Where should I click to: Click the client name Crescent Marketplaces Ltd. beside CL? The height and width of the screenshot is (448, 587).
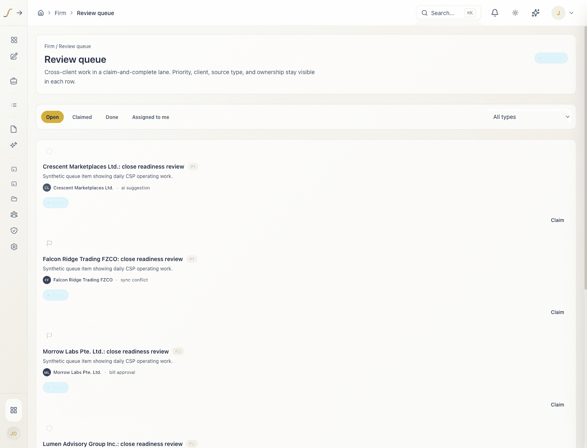(x=84, y=188)
